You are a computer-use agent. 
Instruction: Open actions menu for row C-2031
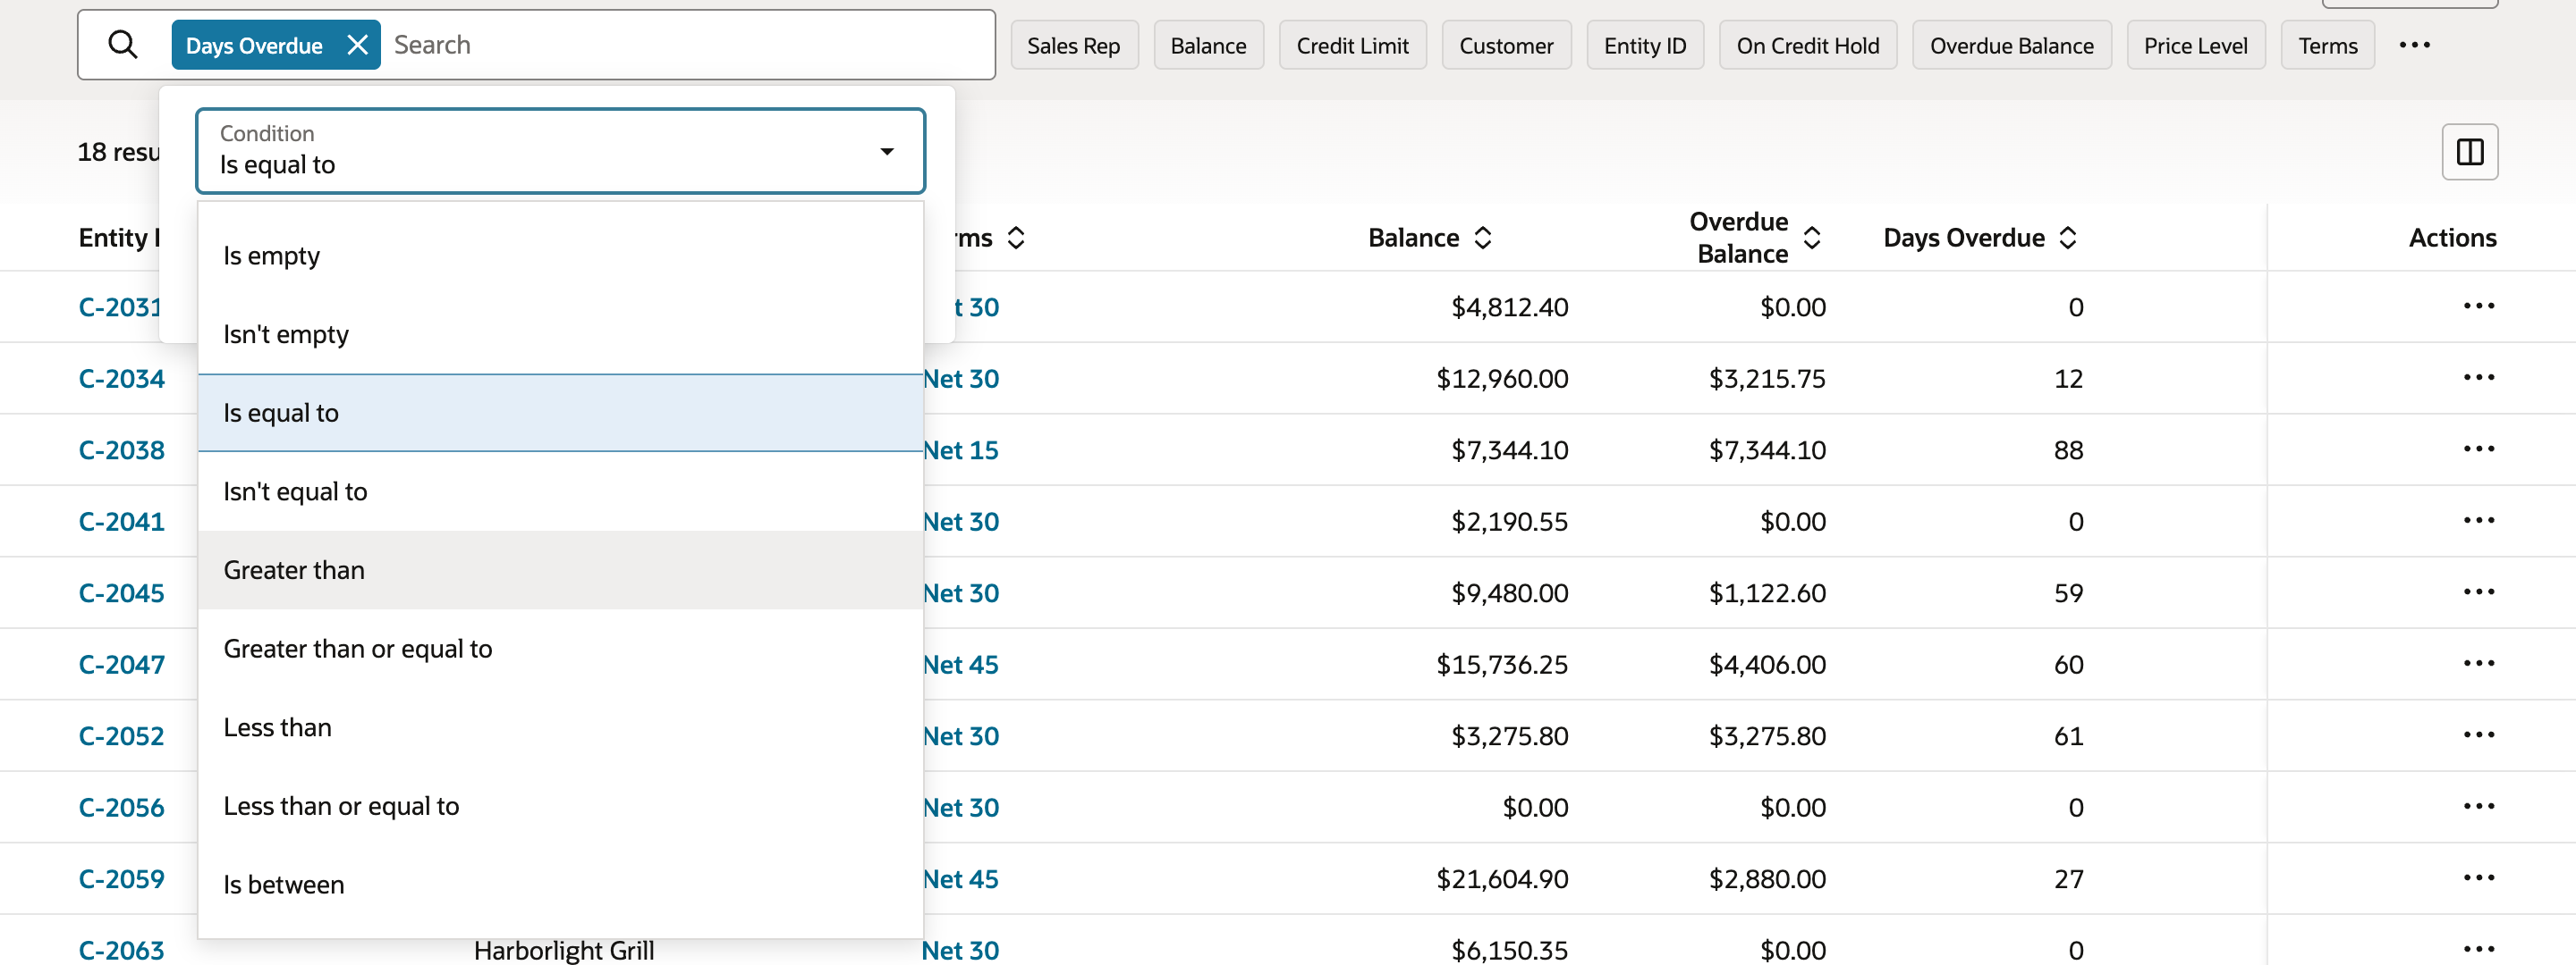(x=2478, y=306)
